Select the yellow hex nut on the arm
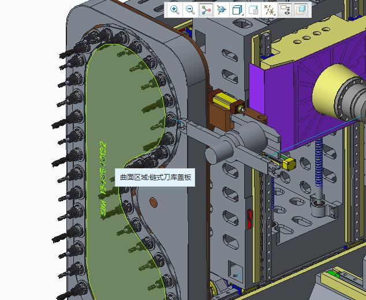This screenshot has height=300, width=366. (x=289, y=164)
